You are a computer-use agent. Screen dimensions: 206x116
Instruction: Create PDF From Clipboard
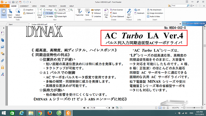(117, 16)
